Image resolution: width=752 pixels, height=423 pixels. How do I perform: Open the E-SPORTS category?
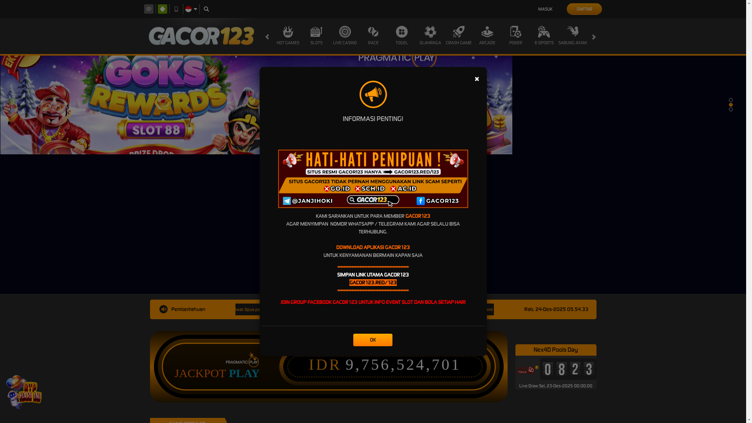[544, 36]
